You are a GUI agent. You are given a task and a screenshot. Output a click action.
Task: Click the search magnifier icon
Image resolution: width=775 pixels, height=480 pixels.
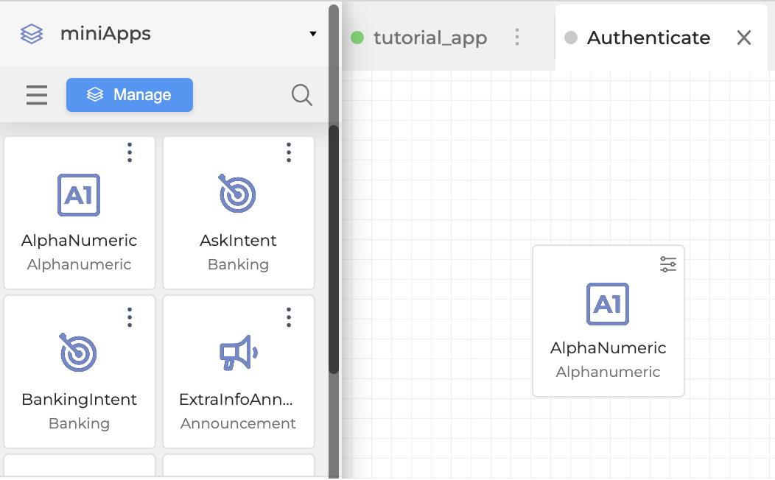point(301,95)
